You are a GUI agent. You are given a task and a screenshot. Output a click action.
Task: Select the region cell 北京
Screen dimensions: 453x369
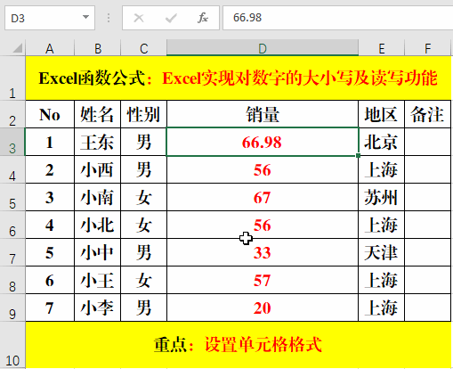click(x=382, y=142)
